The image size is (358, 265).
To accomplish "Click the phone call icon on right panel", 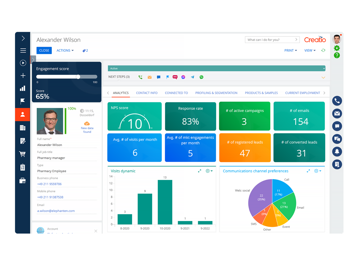I will [x=337, y=101].
